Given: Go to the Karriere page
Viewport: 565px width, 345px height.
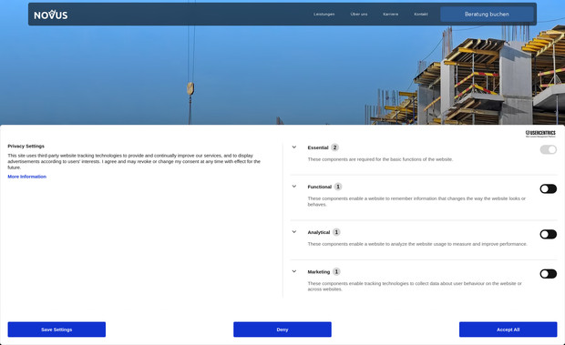Looking at the screenshot, I should point(391,14).
